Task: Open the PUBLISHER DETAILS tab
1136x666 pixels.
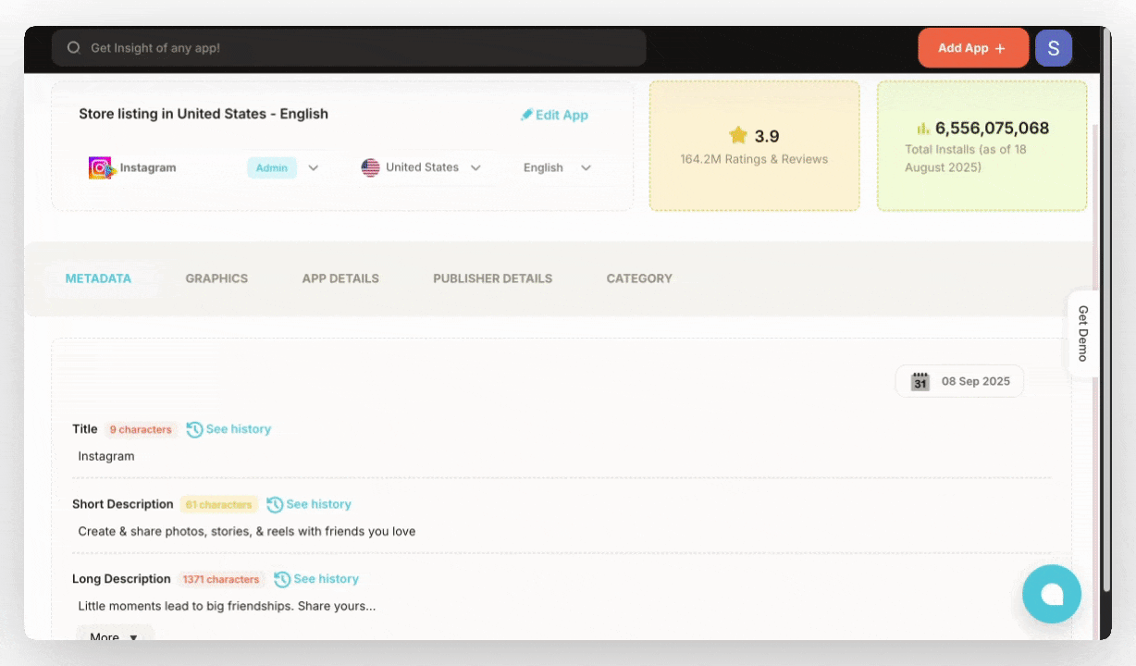Action: (492, 278)
